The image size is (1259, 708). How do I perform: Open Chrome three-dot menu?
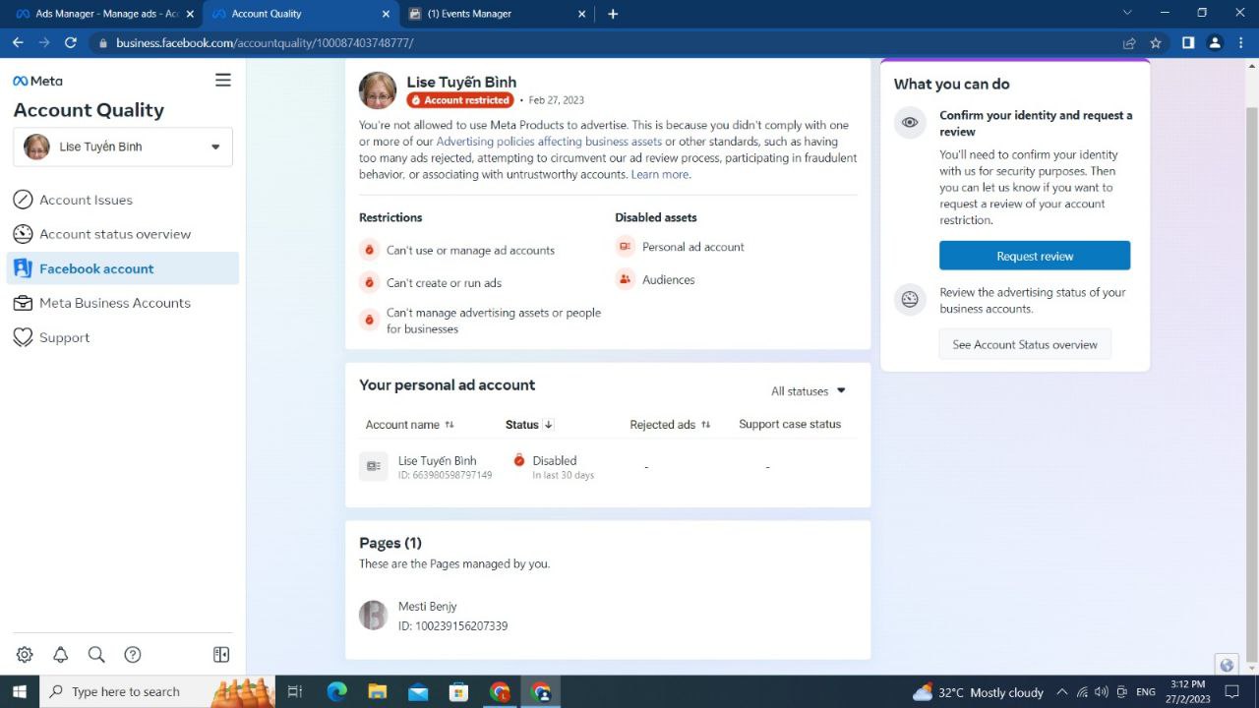[1241, 43]
